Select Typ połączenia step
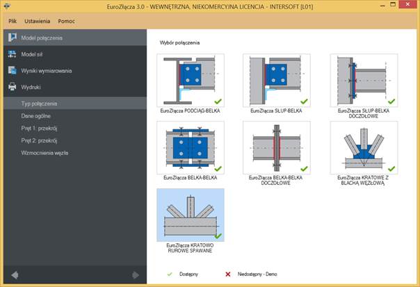 coord(75,104)
